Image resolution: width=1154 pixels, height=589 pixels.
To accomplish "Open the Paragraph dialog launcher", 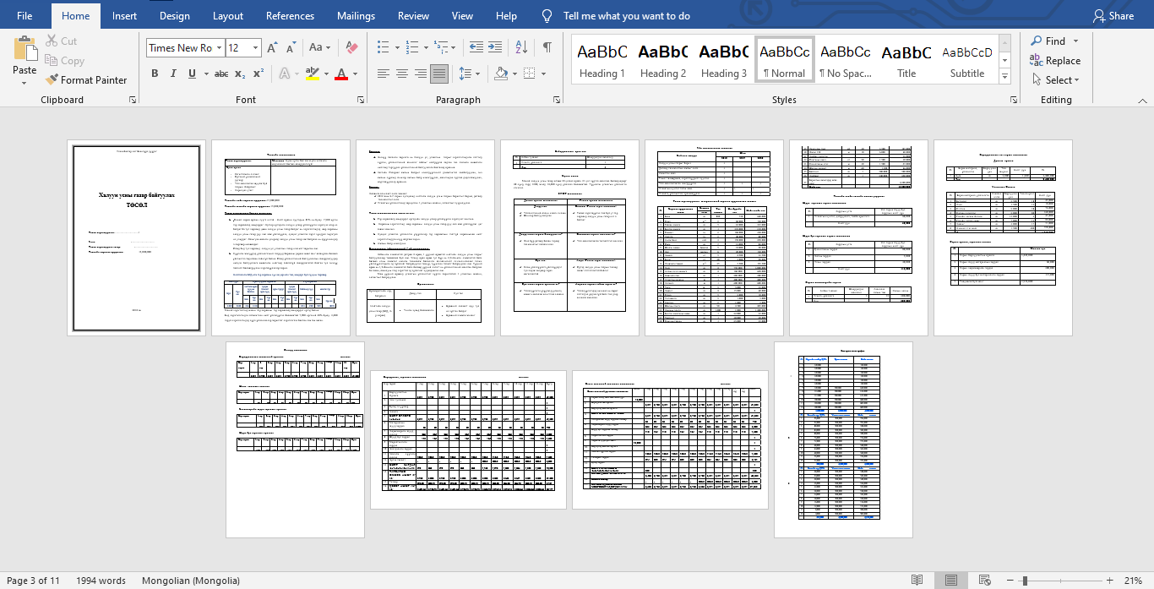I will click(558, 100).
